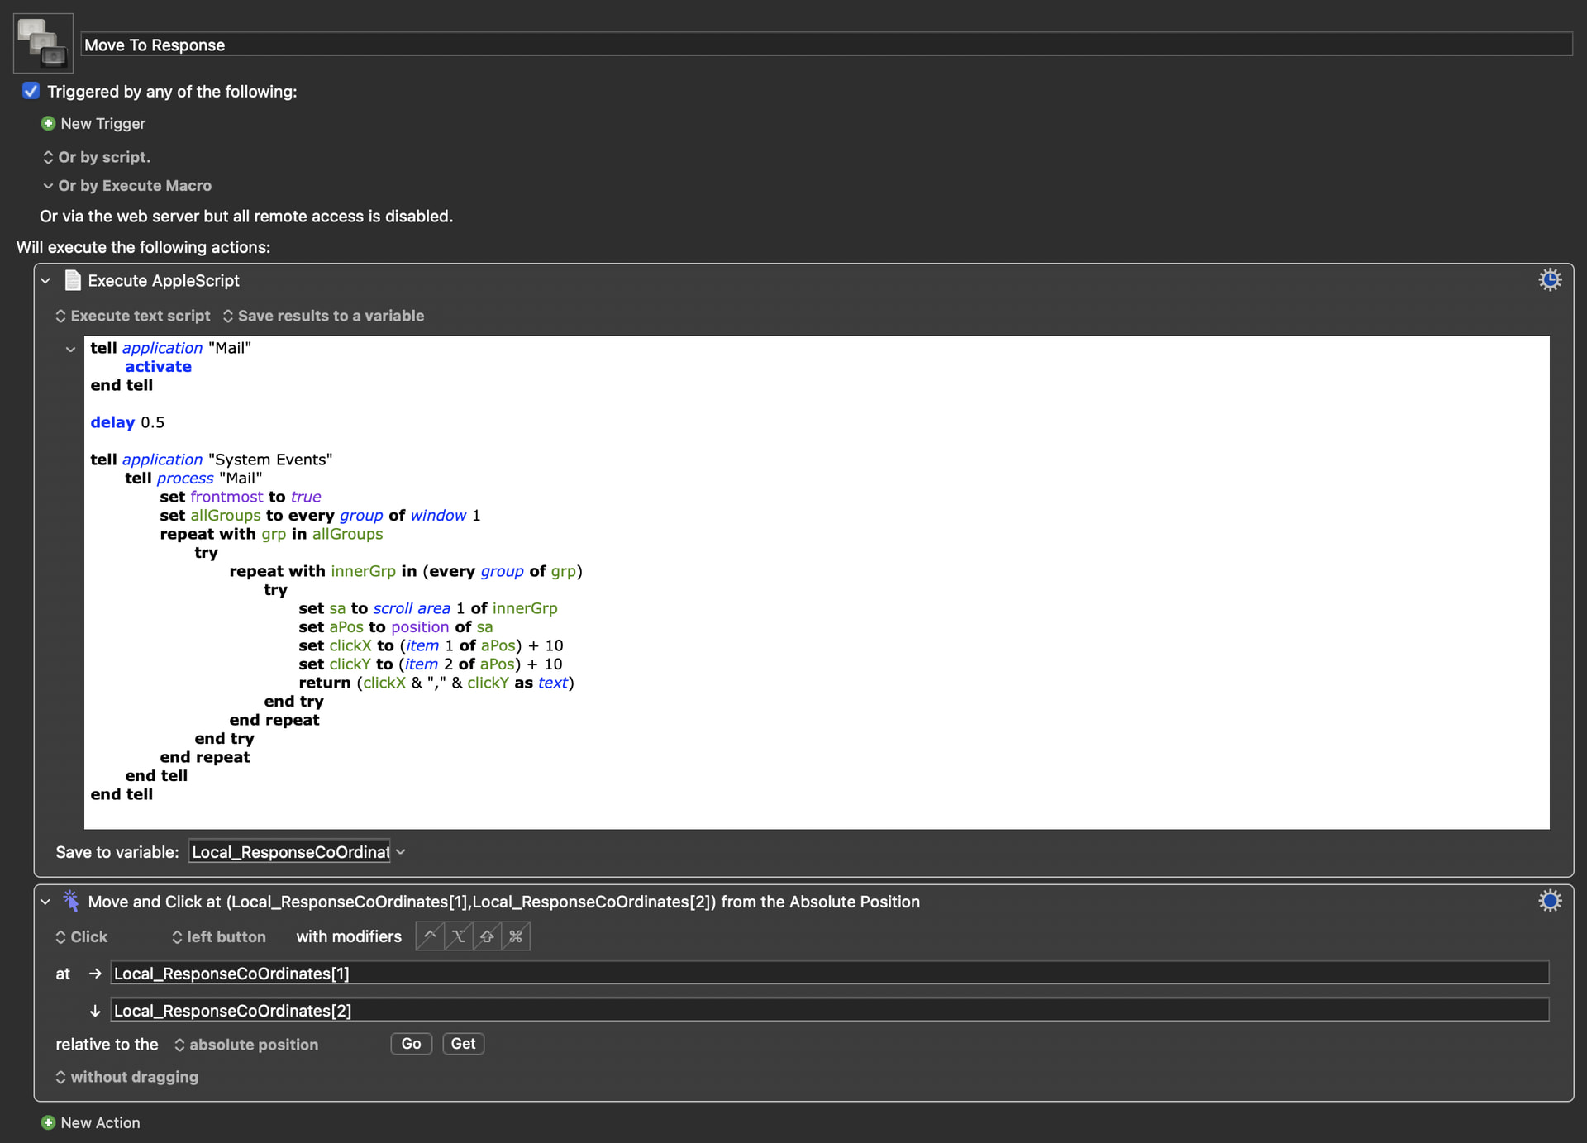This screenshot has height=1143, width=1587.
Task: Uncheck Triggered by any of the following
Action: tap(31, 91)
